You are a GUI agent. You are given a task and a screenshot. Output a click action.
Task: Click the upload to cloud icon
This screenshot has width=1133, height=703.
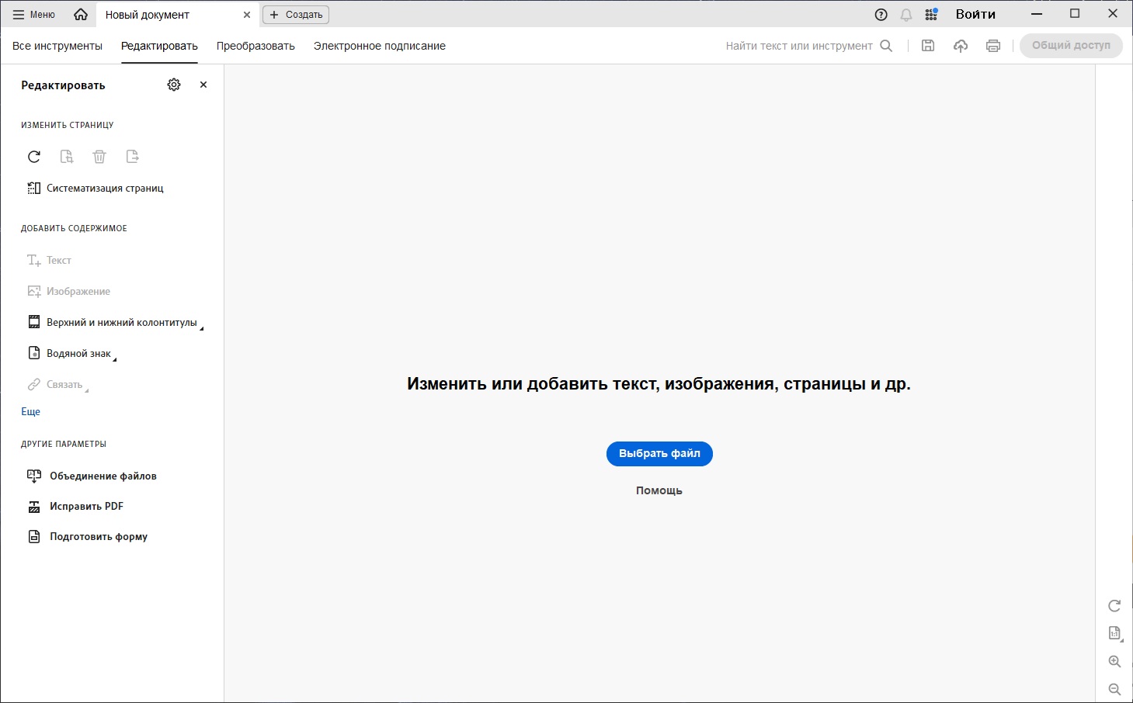961,46
